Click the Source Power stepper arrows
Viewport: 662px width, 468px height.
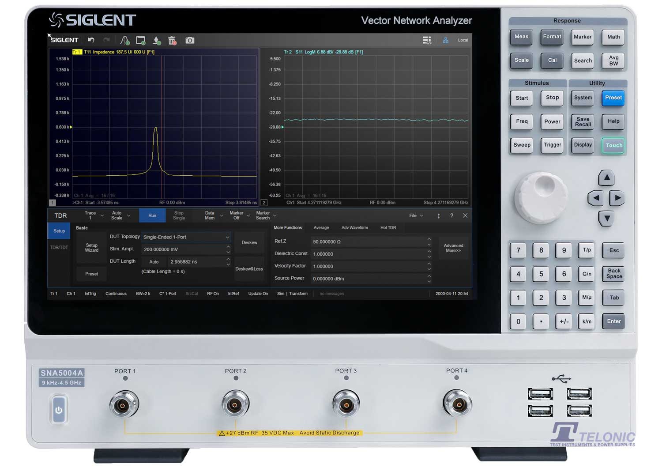429,279
